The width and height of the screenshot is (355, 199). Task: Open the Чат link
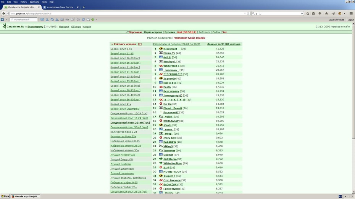pos(224,32)
